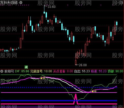
Task: Click the green 减 marker below the candlesticks
Action: [26, 67]
